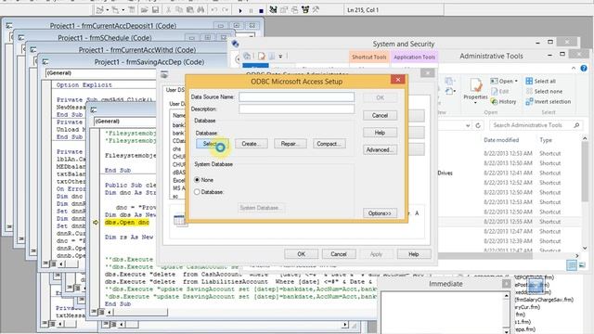Close the Immediate window panel

[507, 284]
